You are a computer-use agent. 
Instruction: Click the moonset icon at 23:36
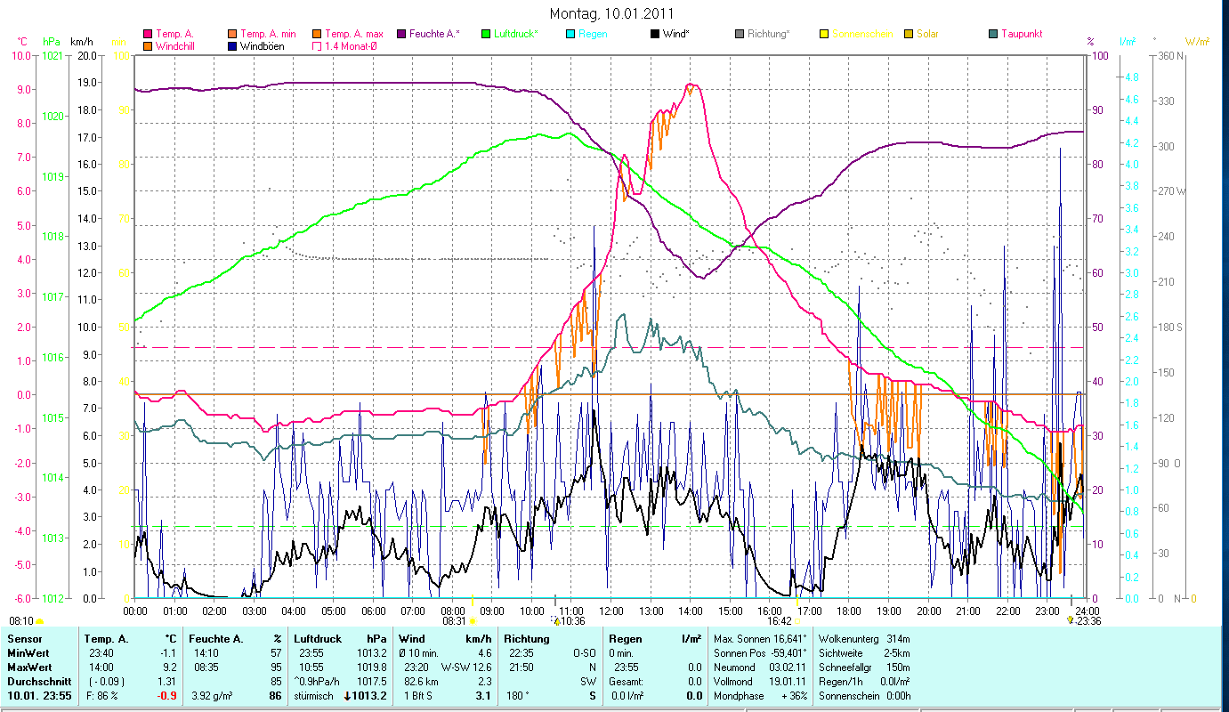(x=1071, y=621)
